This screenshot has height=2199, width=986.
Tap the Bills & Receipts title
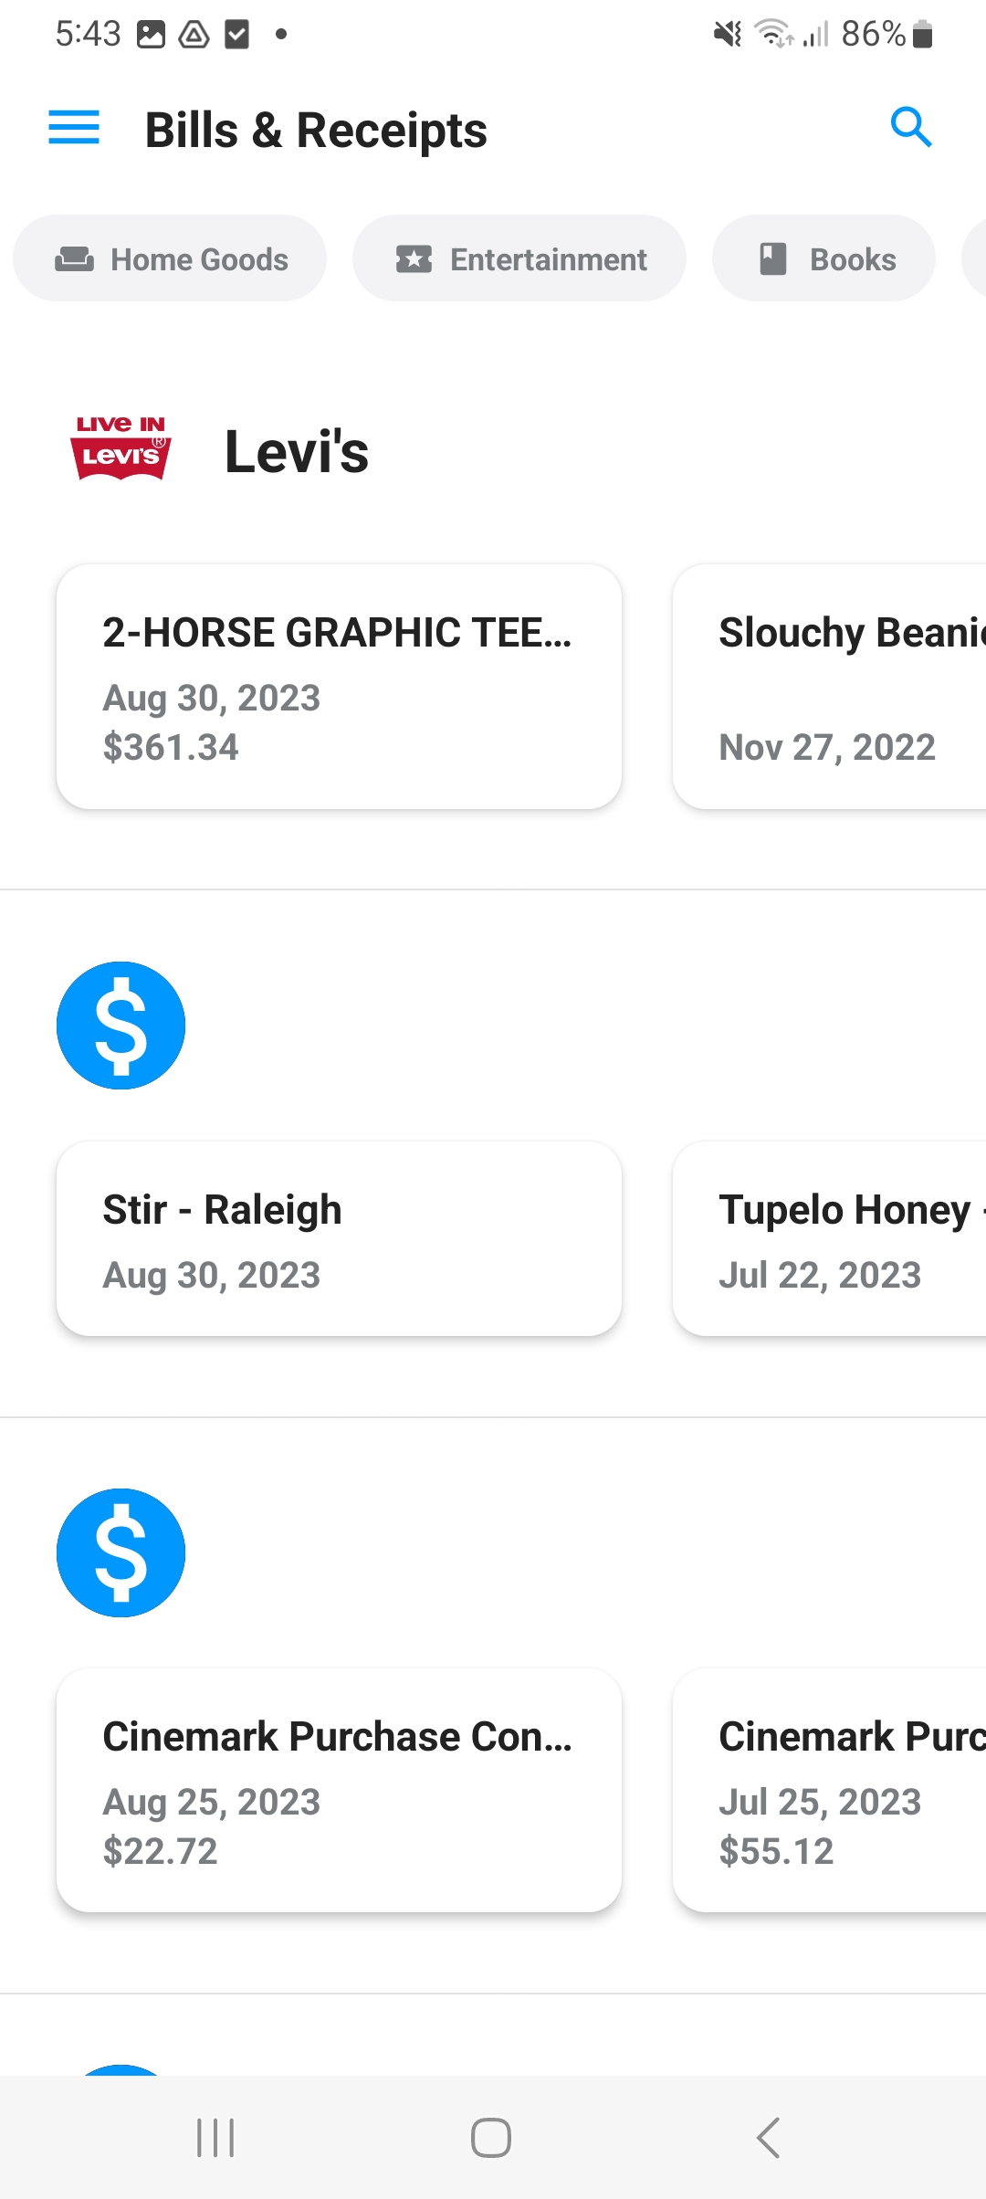pyautogui.click(x=316, y=130)
